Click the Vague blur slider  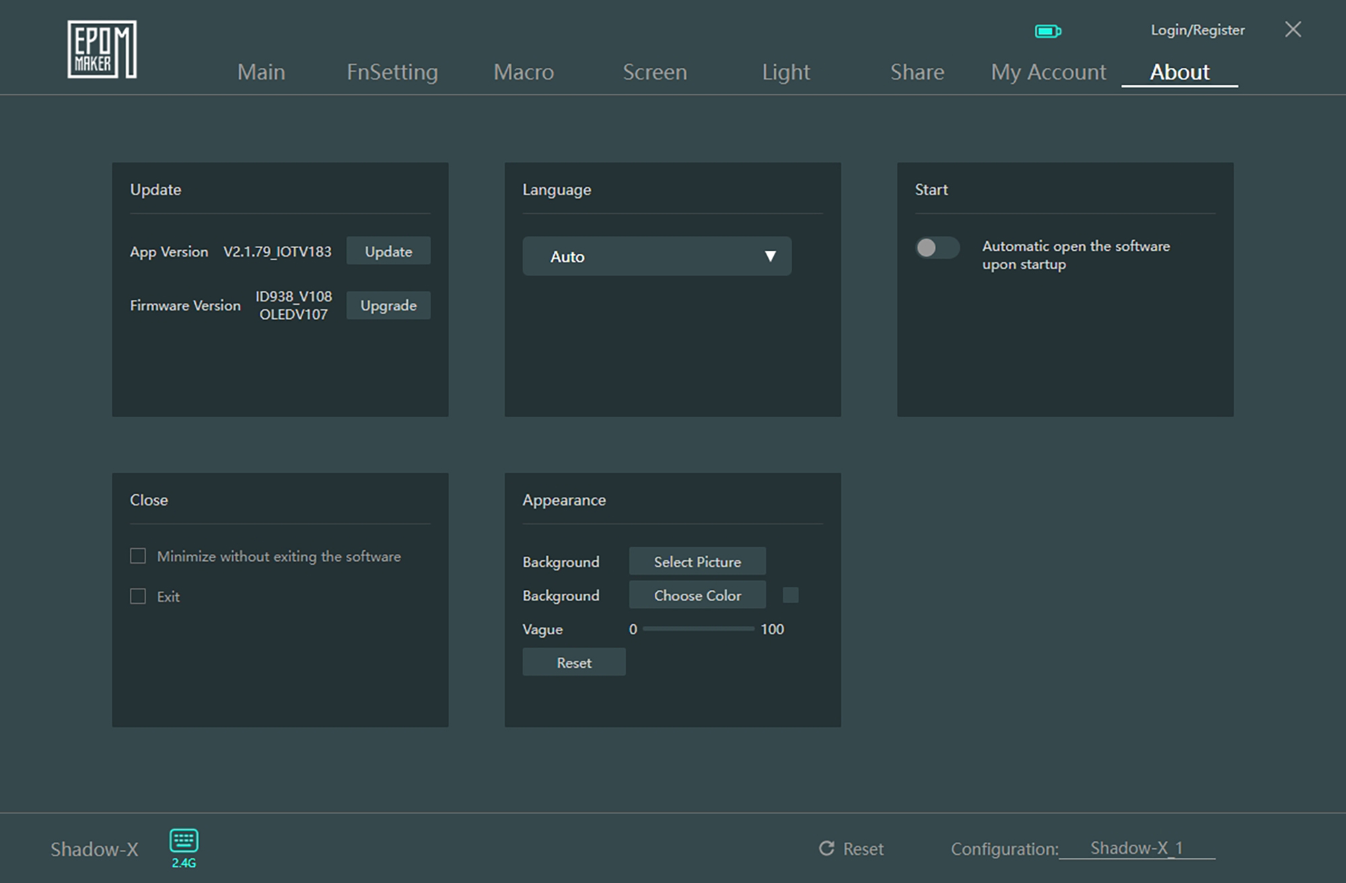pyautogui.click(x=698, y=629)
